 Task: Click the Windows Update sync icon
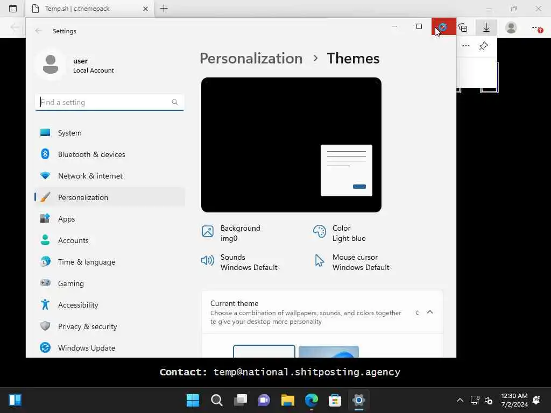[45, 347]
